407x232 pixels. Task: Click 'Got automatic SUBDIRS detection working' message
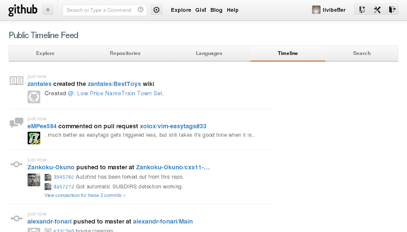point(129,187)
